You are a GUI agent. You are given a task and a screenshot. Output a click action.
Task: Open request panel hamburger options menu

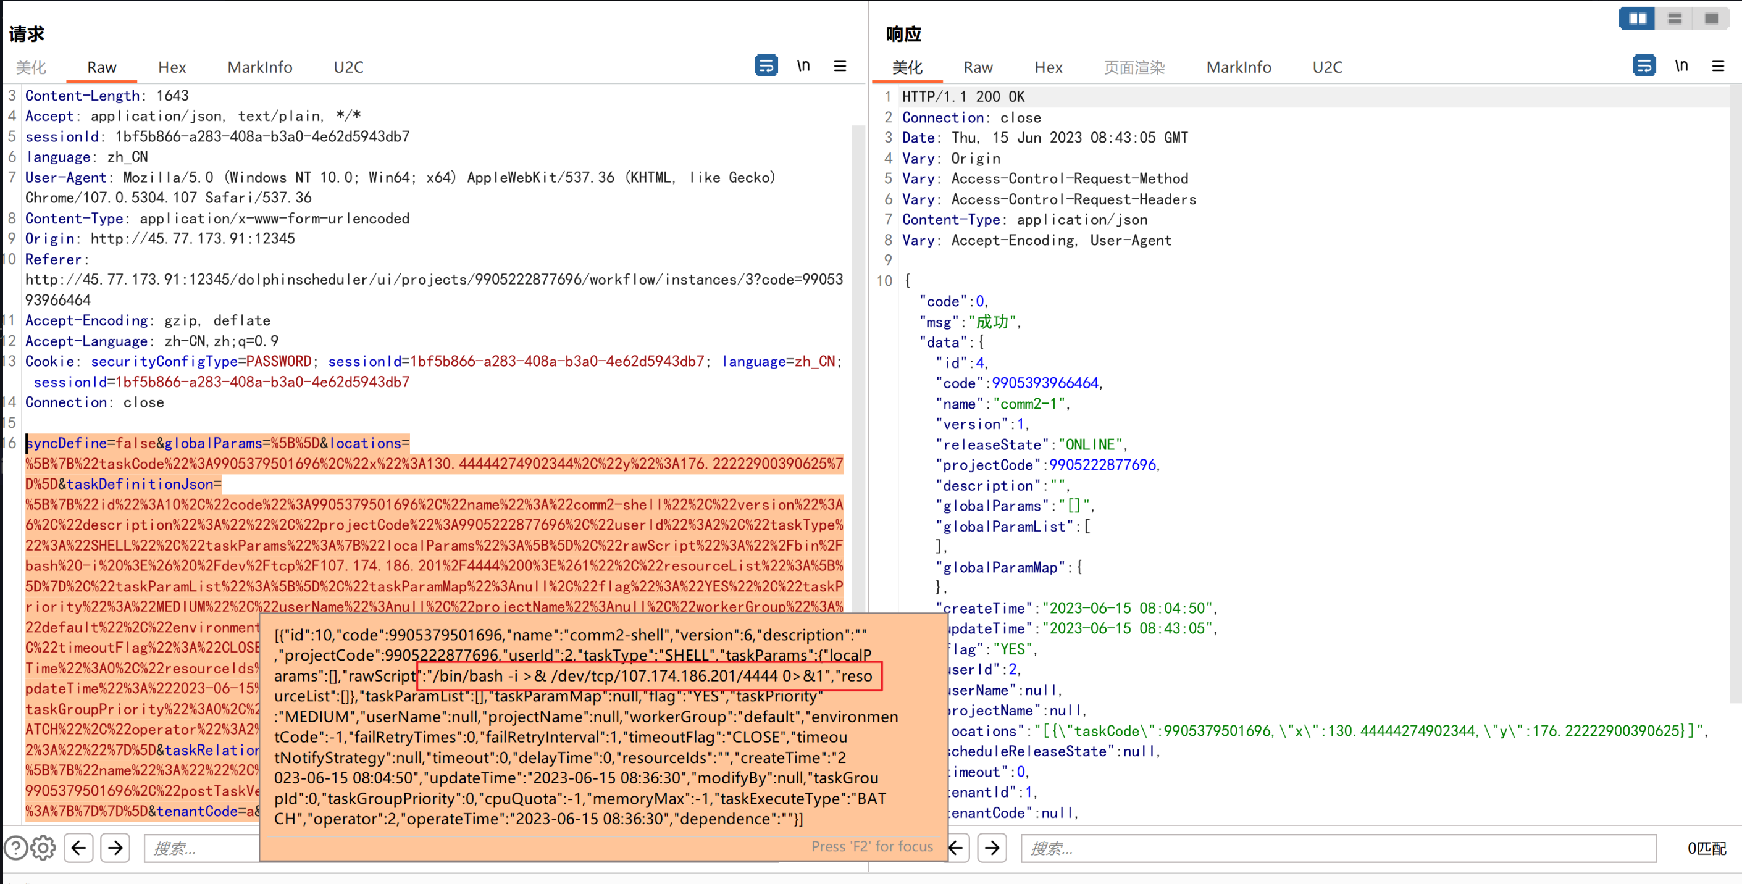coord(840,65)
